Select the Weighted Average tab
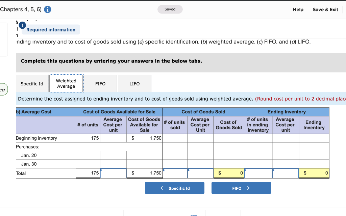346x216 pixels. tap(66, 83)
